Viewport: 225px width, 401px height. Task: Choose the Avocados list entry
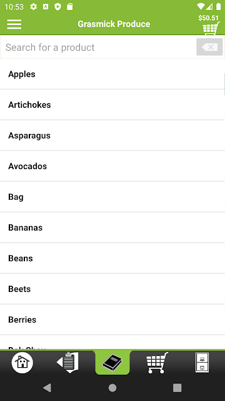point(112,166)
